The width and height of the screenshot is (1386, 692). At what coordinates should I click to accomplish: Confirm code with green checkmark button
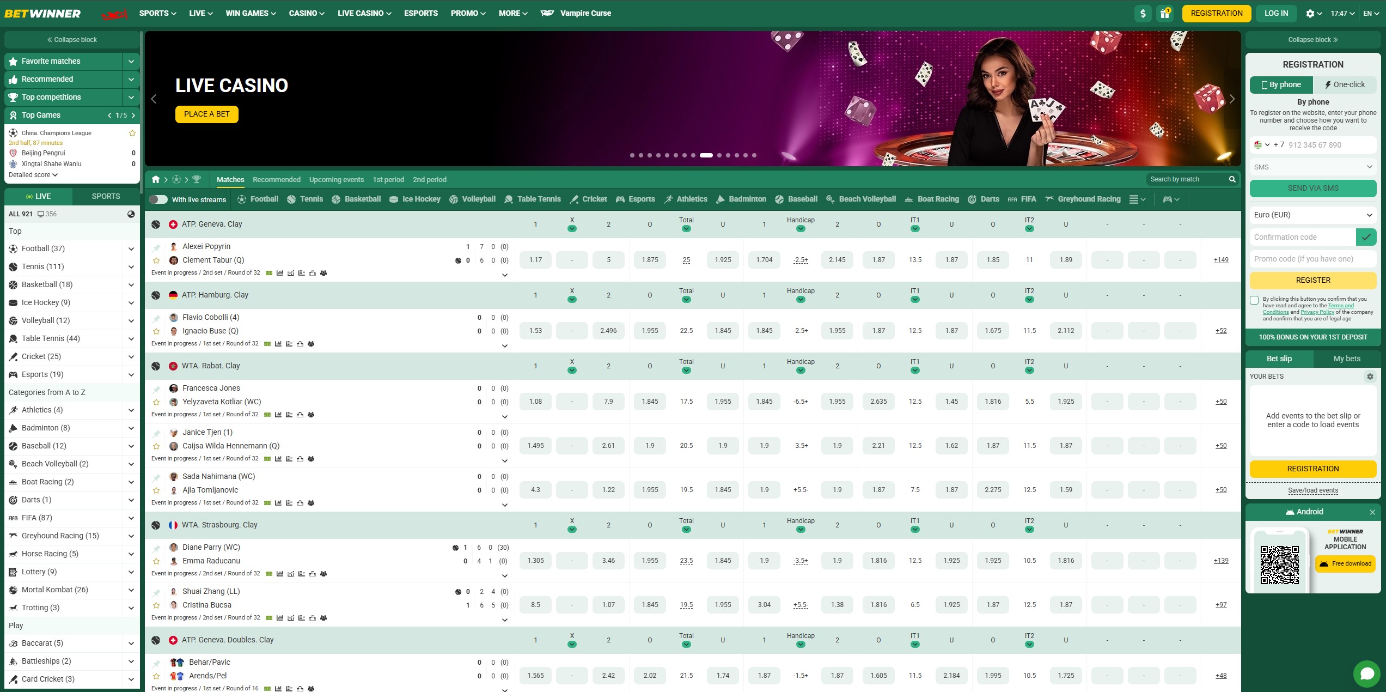click(1366, 237)
